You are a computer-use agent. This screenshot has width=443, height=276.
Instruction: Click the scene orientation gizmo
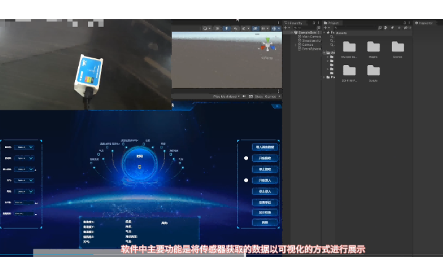pyautogui.click(x=267, y=45)
